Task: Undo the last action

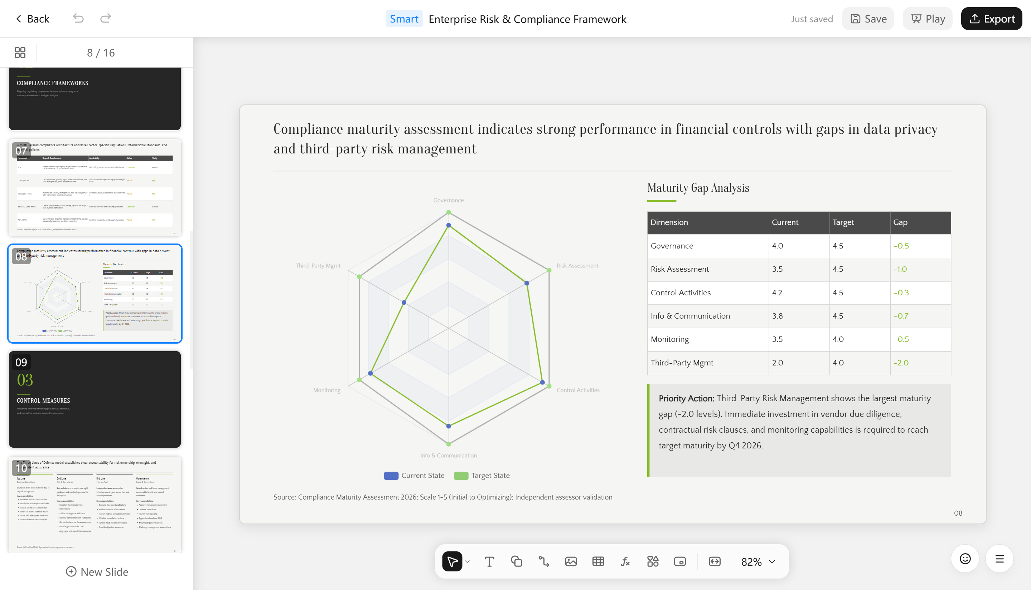Action: pyautogui.click(x=78, y=19)
